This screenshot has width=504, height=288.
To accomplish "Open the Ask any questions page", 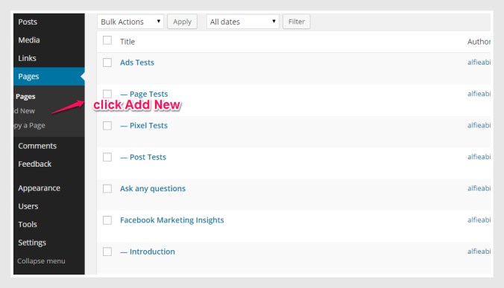I will 153,188.
